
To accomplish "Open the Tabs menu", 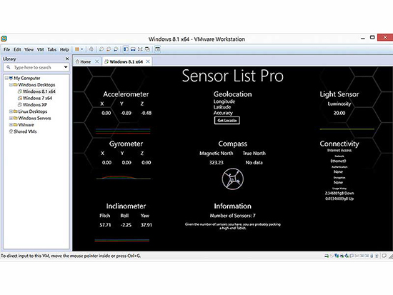I will 52,49.
